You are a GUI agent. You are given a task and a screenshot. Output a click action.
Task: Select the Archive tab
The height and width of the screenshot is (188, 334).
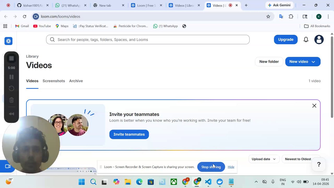point(76,81)
